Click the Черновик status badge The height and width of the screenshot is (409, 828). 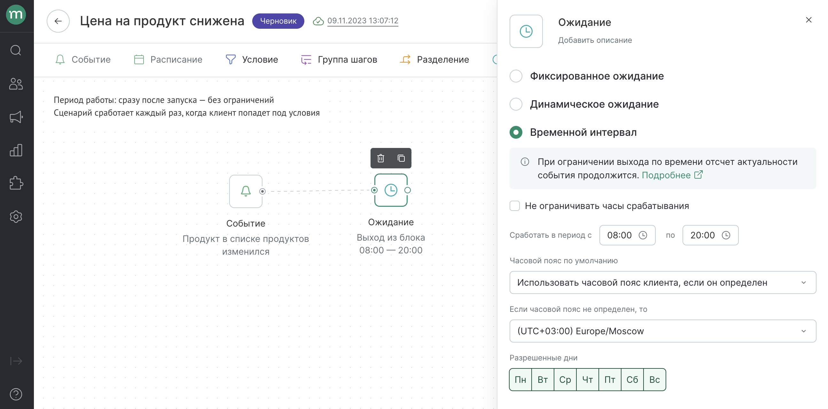[x=278, y=21]
